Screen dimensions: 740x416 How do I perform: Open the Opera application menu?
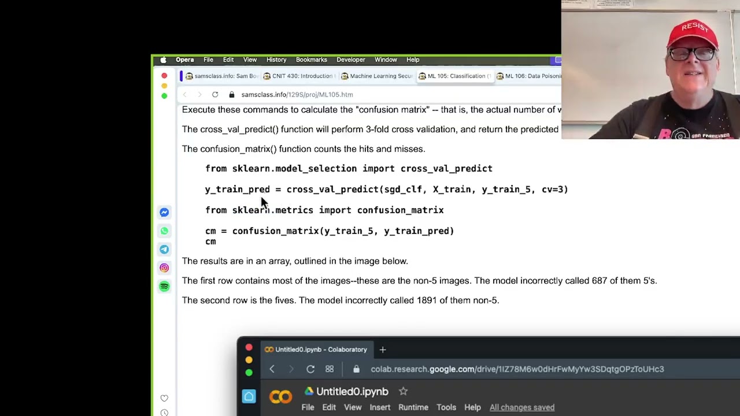185,60
